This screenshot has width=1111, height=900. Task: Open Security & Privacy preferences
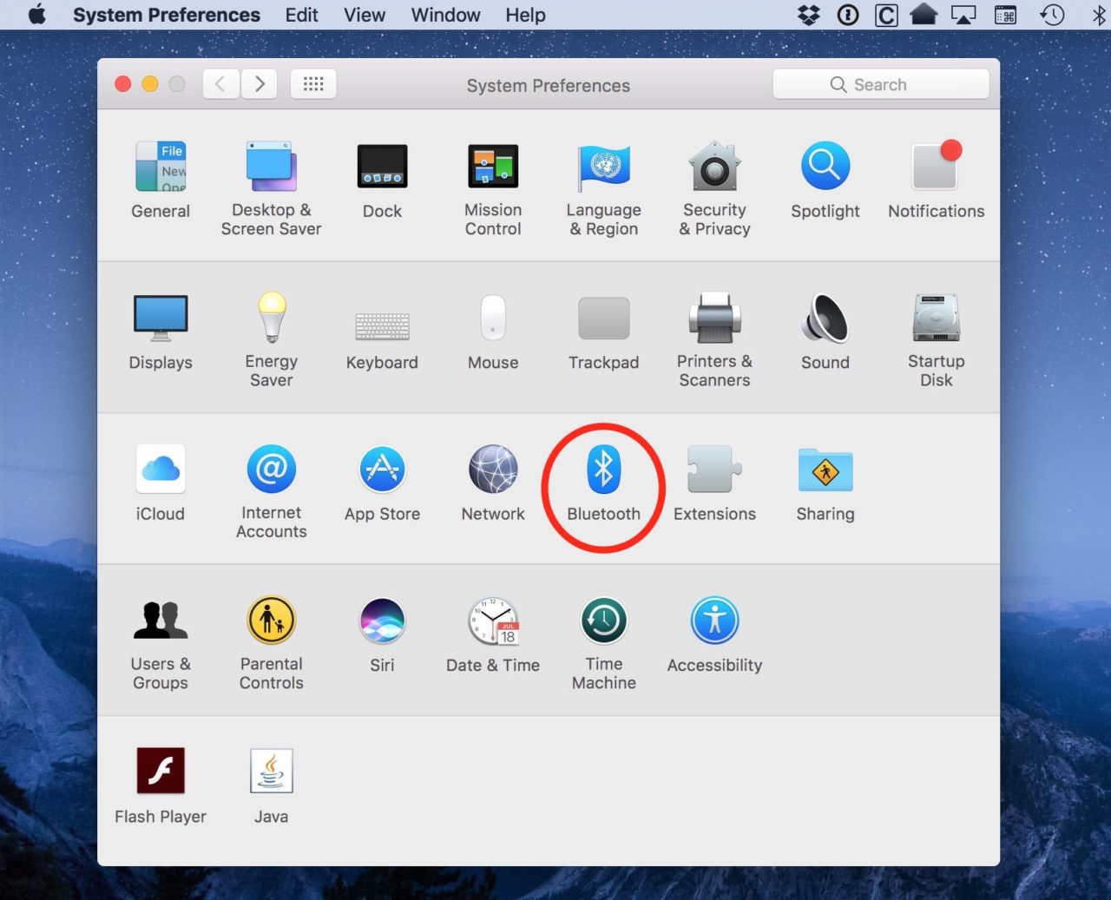coord(714,189)
